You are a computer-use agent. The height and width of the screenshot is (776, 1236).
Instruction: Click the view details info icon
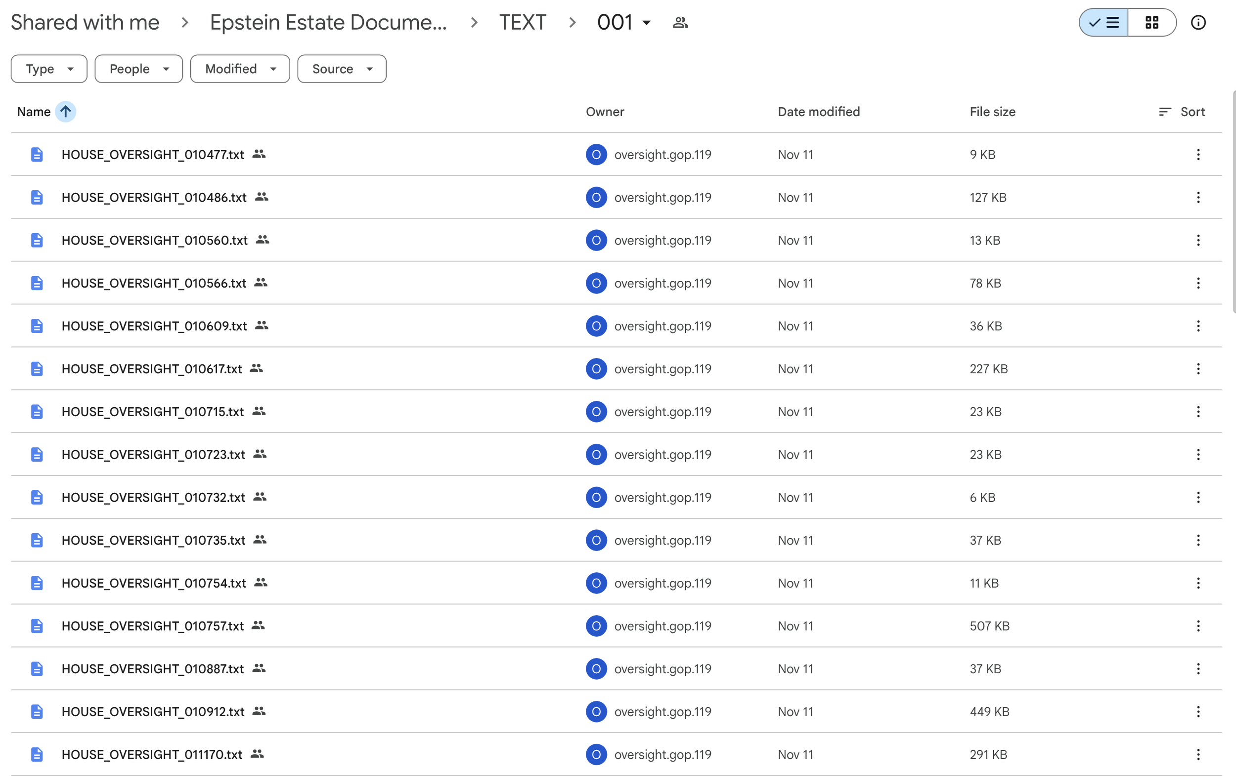point(1198,23)
